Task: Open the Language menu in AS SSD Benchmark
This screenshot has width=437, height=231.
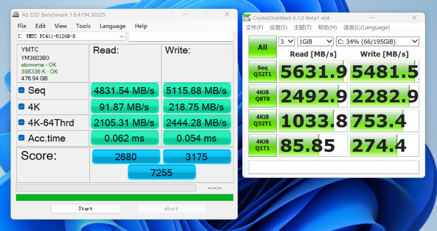Action: click(x=112, y=26)
